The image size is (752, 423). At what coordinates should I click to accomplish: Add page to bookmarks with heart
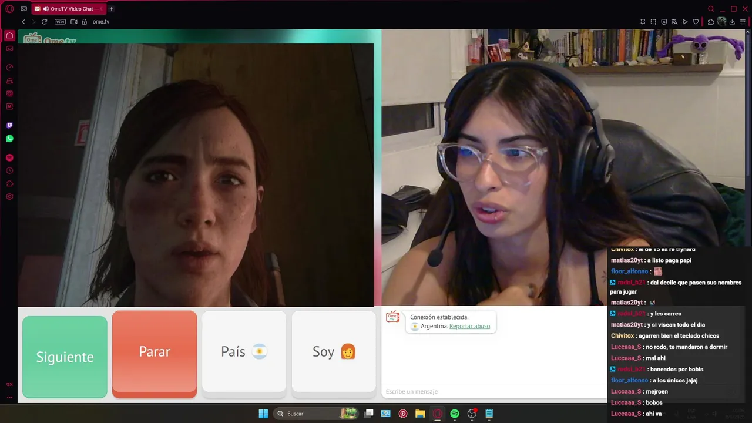pos(696,22)
